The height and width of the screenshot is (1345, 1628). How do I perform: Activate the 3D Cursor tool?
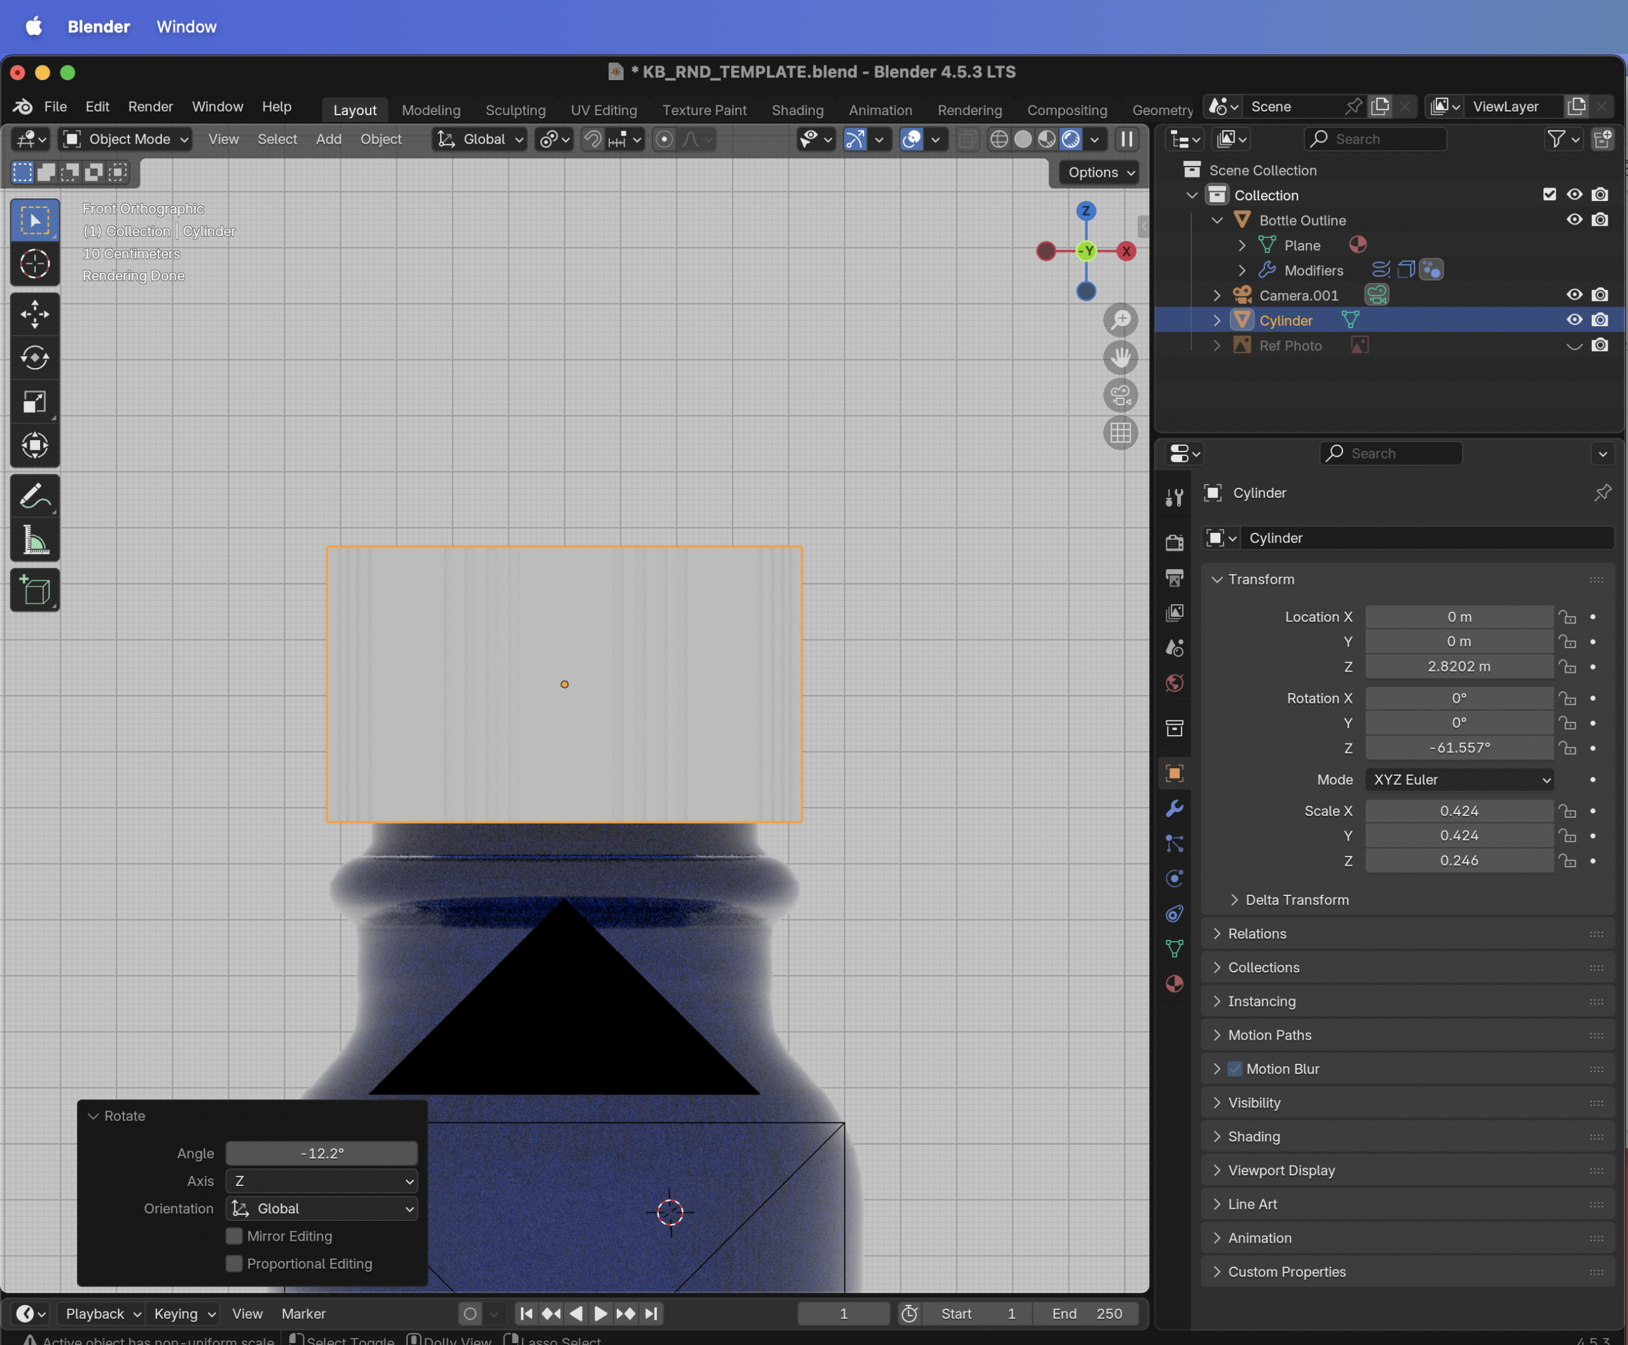tap(35, 264)
